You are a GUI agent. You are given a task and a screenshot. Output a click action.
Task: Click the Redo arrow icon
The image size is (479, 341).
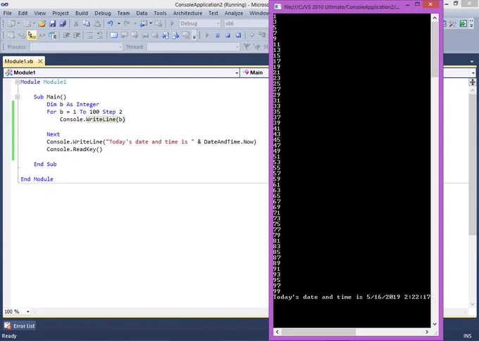click(127, 23)
